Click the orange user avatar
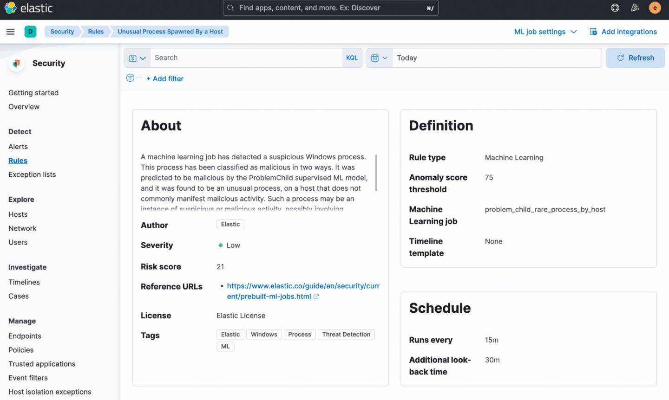669x400 pixels. (x=655, y=8)
